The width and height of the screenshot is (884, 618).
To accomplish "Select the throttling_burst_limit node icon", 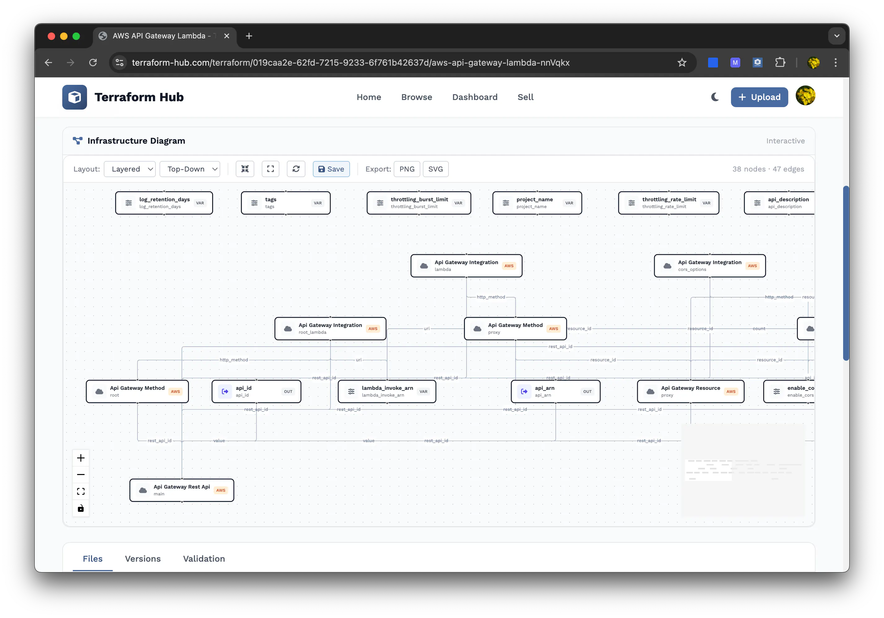I will (x=380, y=203).
